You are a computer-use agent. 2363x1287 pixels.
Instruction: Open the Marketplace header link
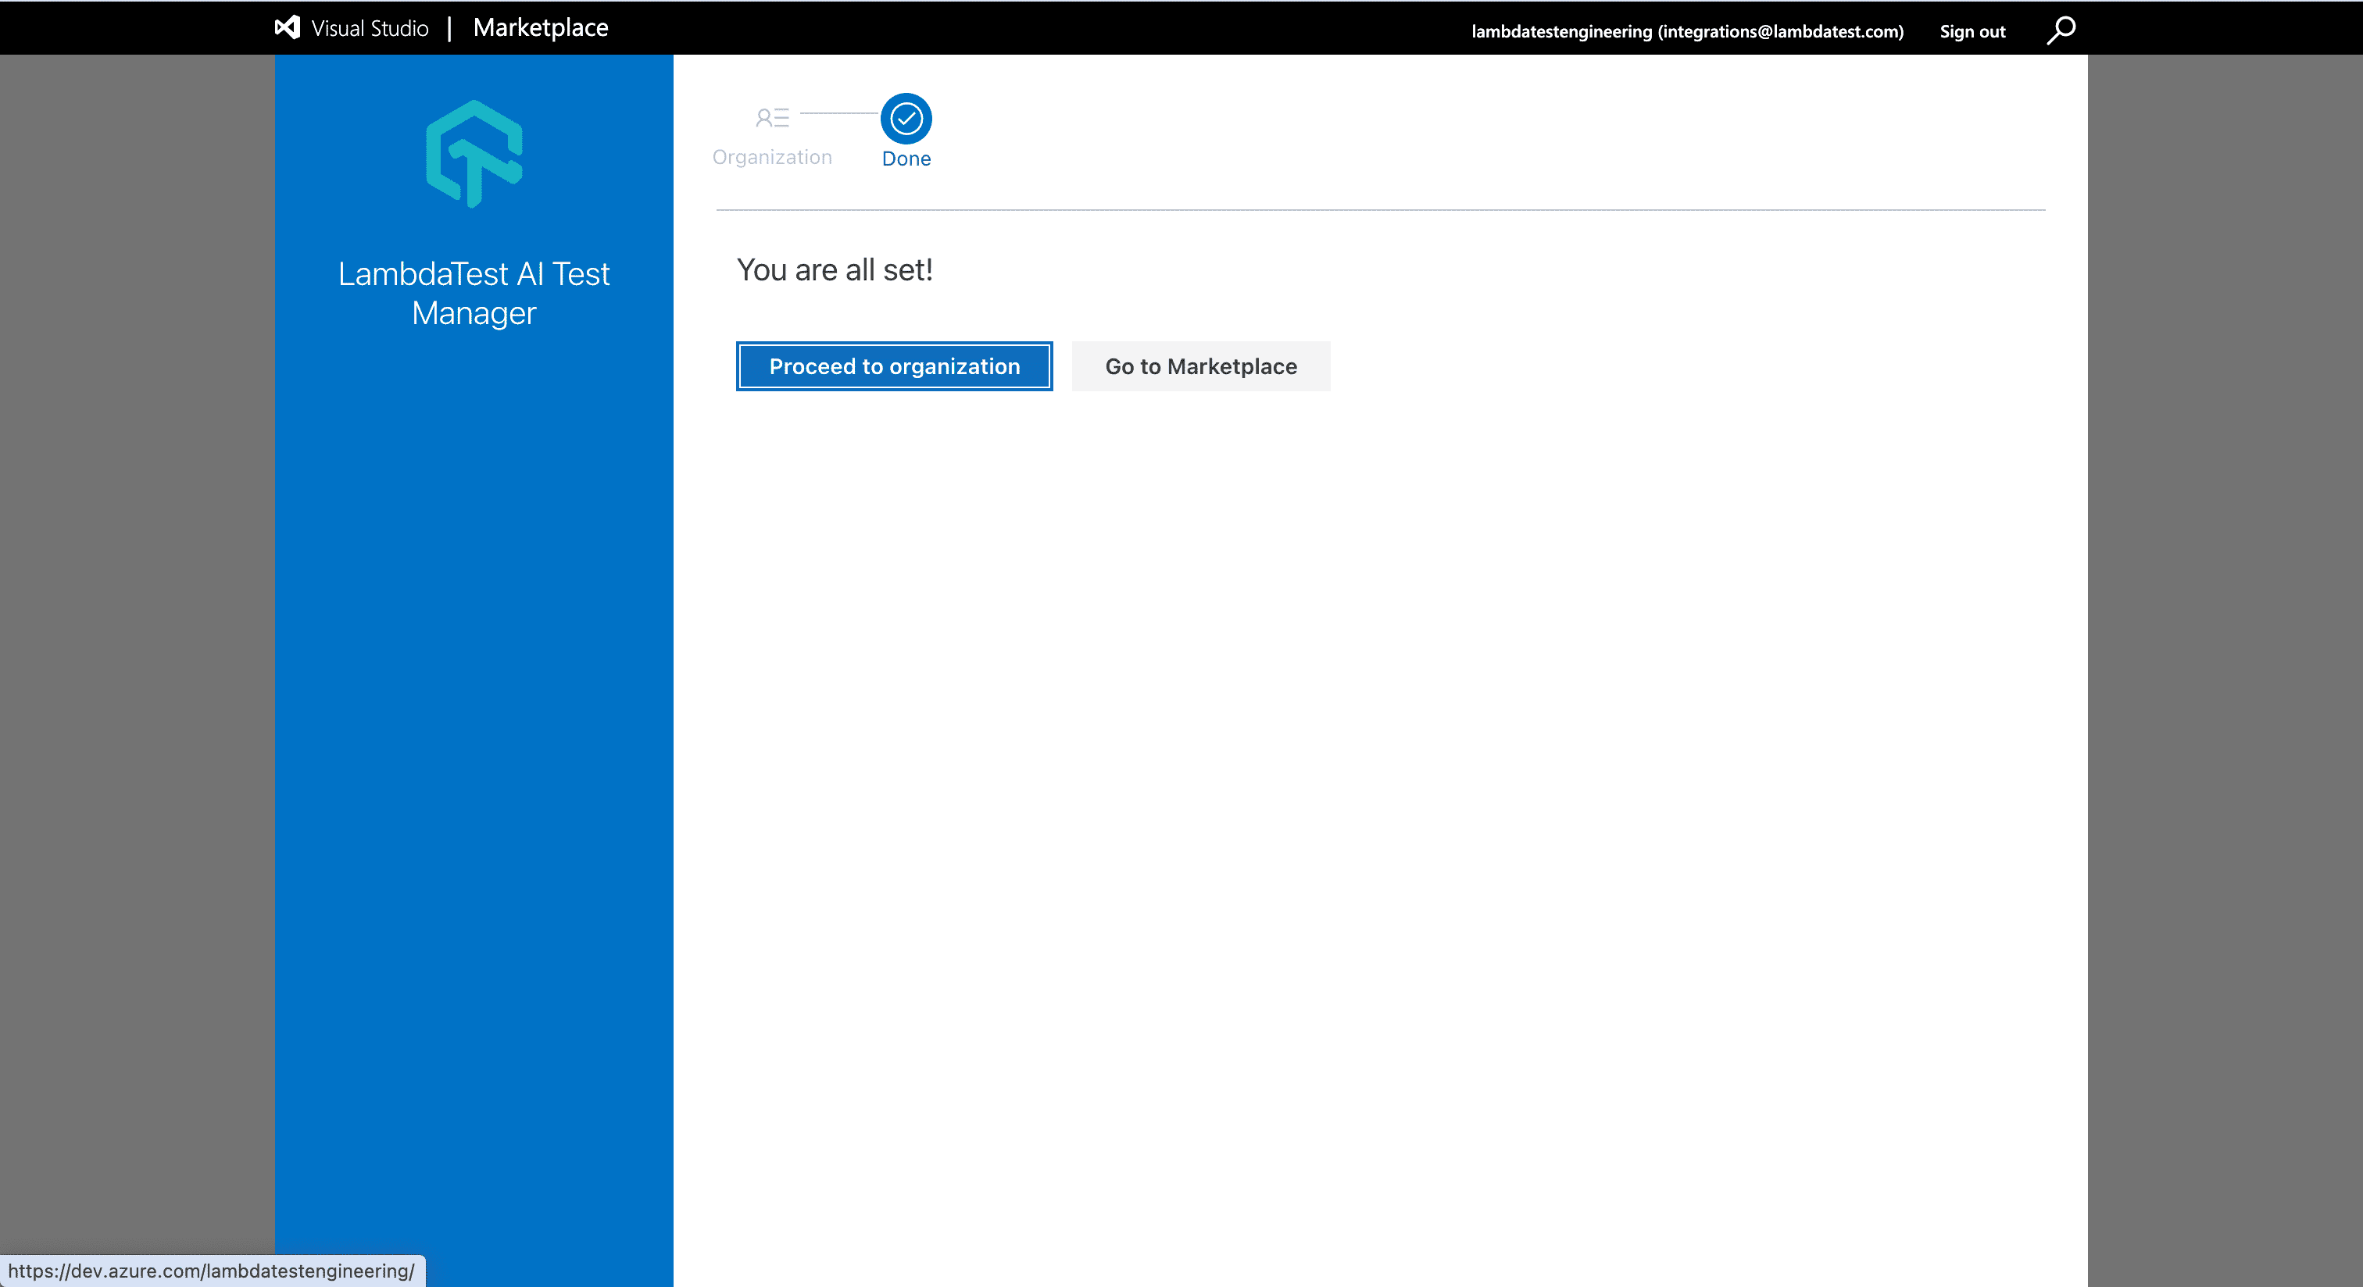[540, 27]
